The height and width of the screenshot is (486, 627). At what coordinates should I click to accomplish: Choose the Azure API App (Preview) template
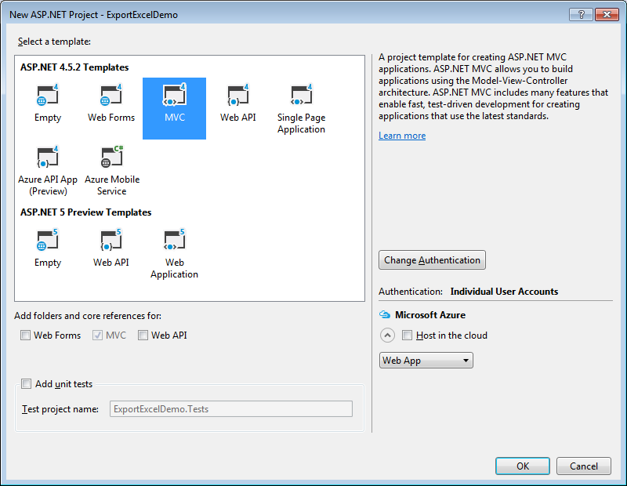[48, 171]
